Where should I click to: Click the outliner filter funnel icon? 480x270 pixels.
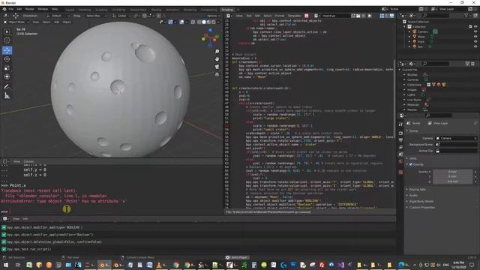(x=466, y=15)
